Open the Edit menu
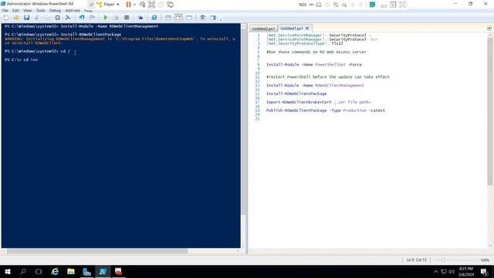Screen dimensions: 494x278 (x=15, y=10)
